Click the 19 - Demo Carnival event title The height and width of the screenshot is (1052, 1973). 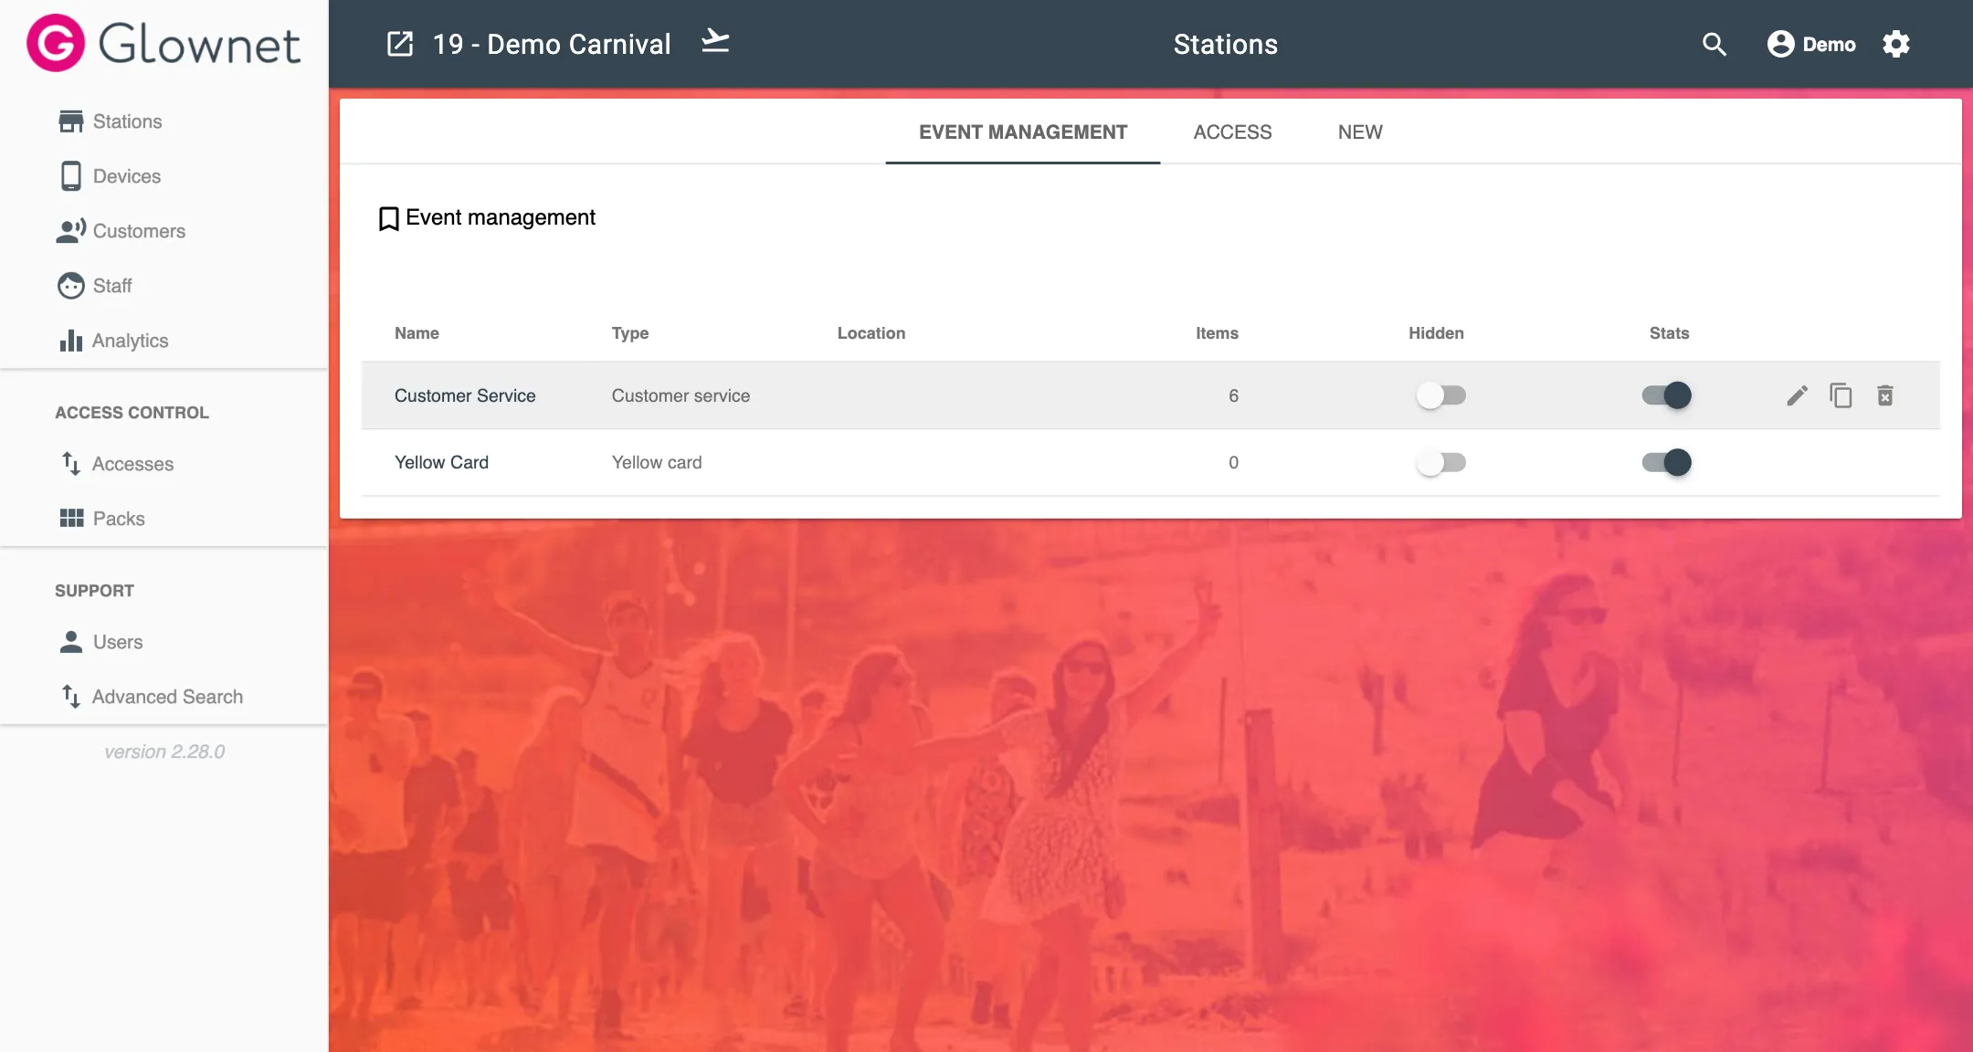coord(551,44)
